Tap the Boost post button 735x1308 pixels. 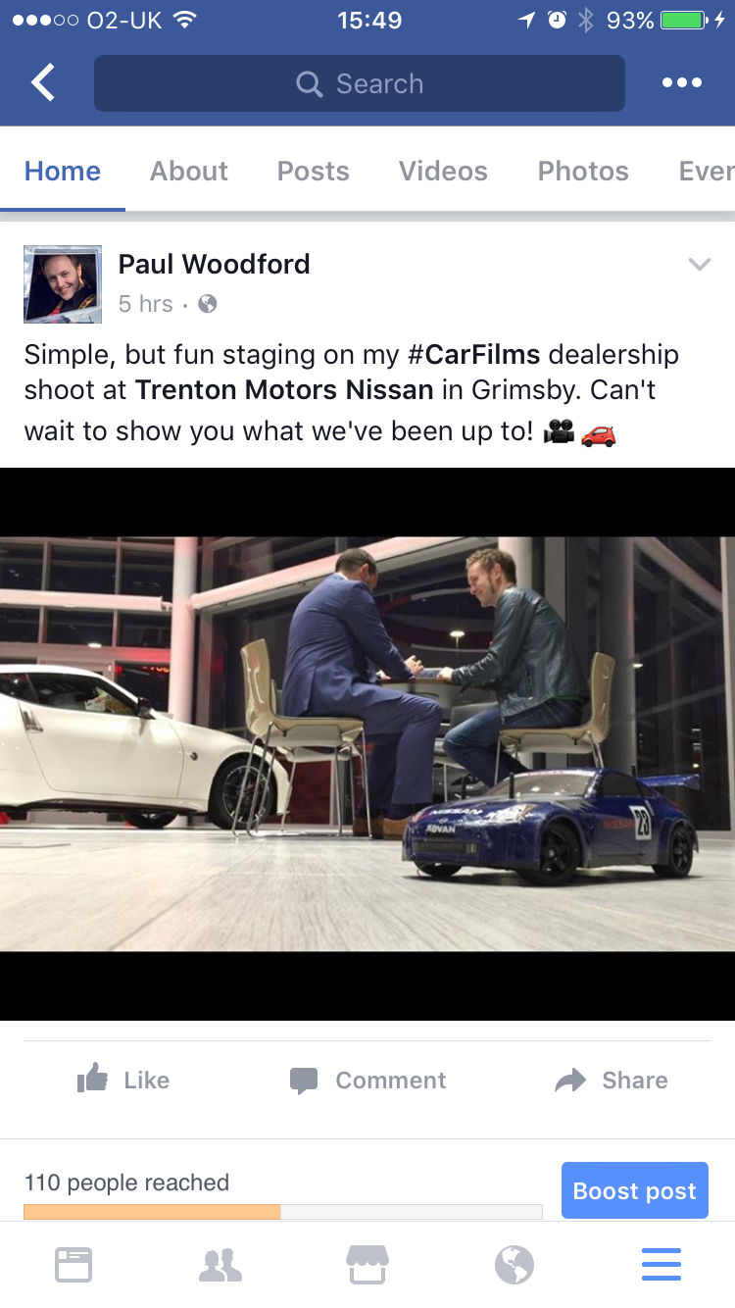coord(635,1190)
